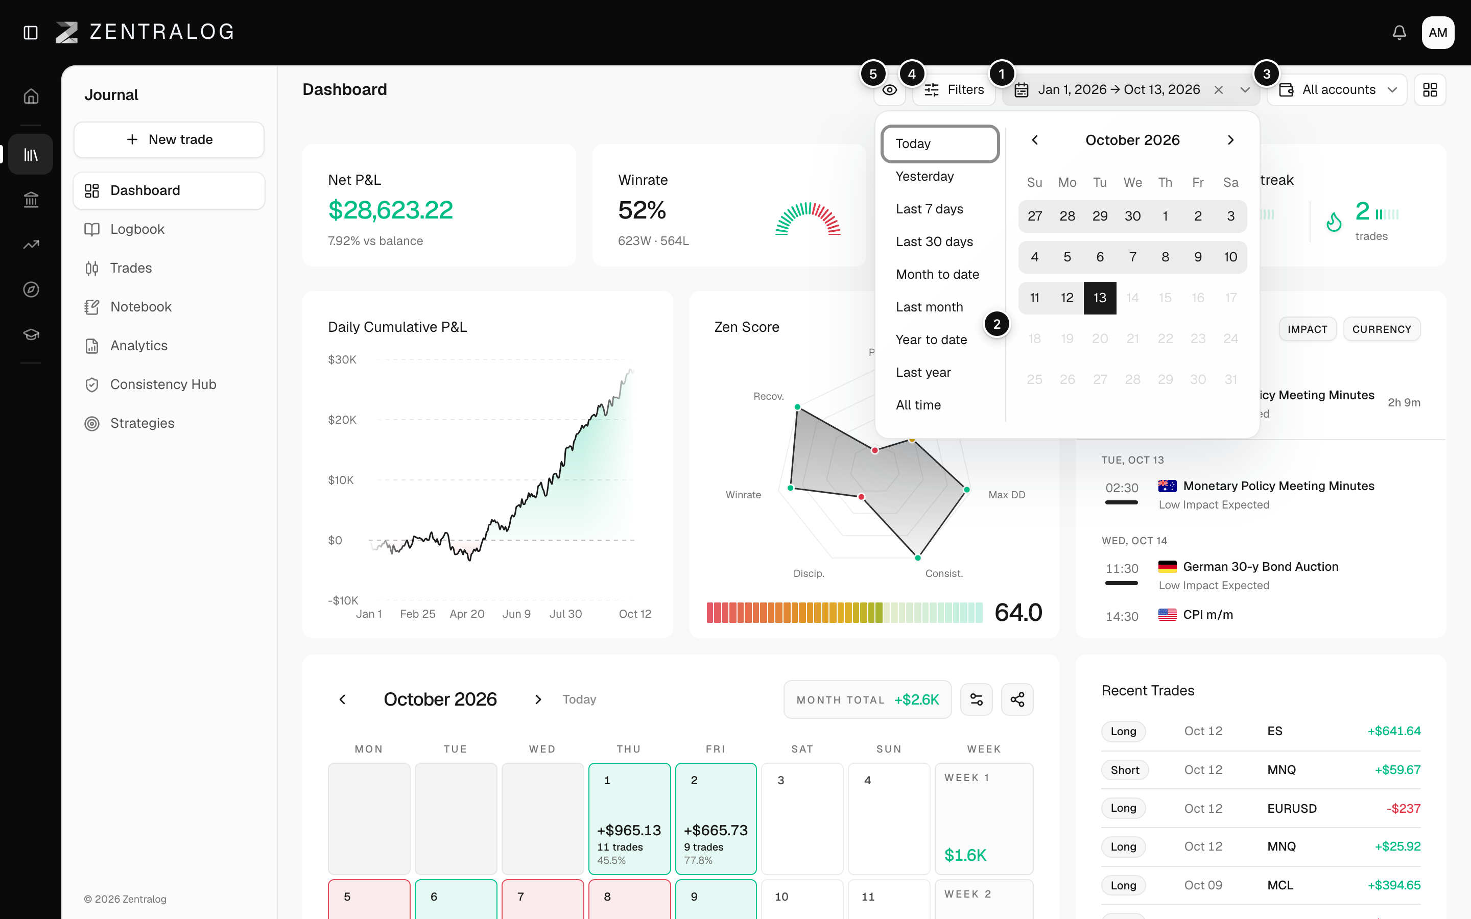Click the New trade button

(x=169, y=140)
